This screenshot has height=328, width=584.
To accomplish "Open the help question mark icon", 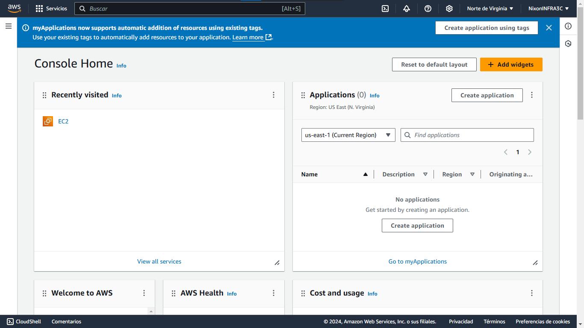I will point(428,9).
